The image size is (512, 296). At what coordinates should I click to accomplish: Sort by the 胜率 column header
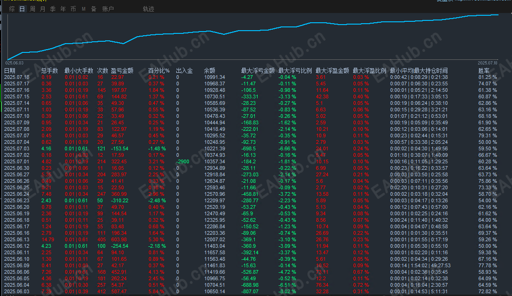click(x=484, y=71)
